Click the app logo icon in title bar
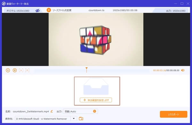The image size is (192, 125). [4, 4]
